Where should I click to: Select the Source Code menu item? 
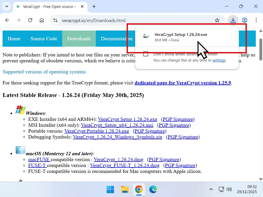tap(44, 39)
